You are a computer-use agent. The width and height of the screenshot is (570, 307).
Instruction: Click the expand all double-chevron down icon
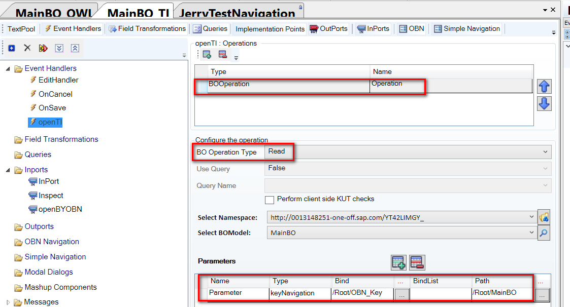59,48
